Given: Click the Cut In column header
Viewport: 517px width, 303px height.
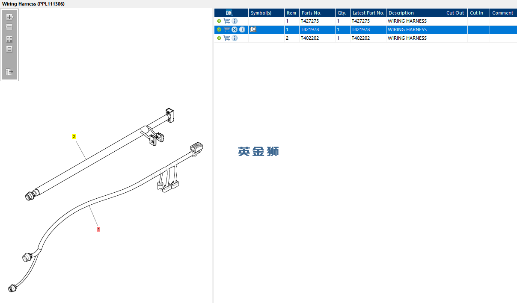Looking at the screenshot, I should pos(478,13).
